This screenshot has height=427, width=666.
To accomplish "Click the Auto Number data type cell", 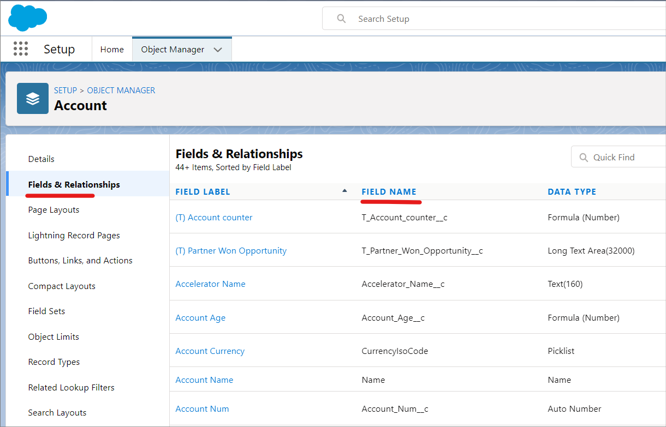I will [x=574, y=409].
